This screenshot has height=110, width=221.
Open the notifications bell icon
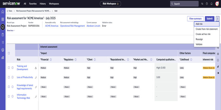click(211, 4)
